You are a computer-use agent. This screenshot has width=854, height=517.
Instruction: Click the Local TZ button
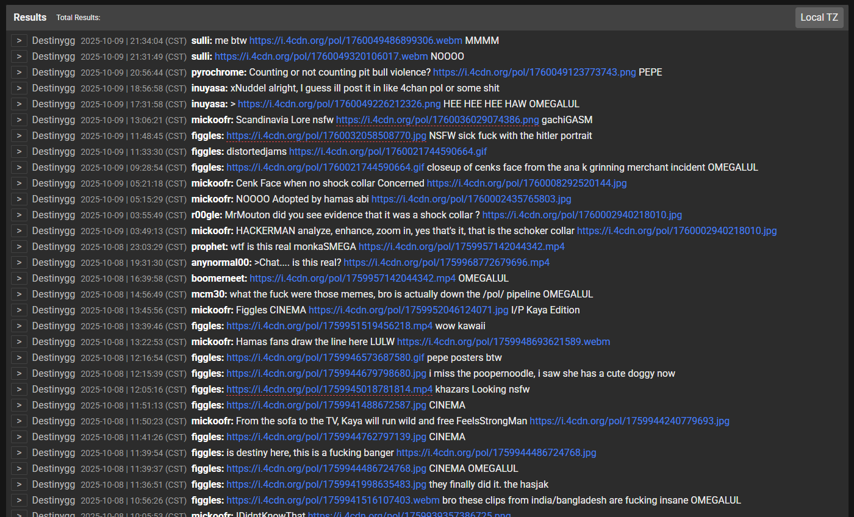pos(819,18)
